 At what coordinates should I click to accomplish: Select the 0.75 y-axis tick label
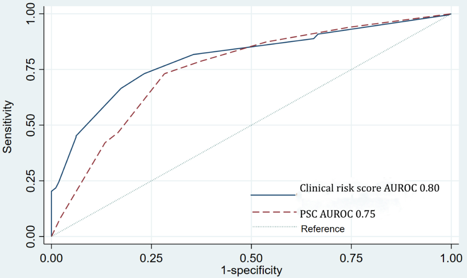(x=31, y=69)
